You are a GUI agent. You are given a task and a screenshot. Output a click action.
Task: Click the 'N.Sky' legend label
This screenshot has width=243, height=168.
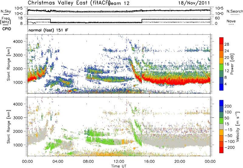(6, 11)
